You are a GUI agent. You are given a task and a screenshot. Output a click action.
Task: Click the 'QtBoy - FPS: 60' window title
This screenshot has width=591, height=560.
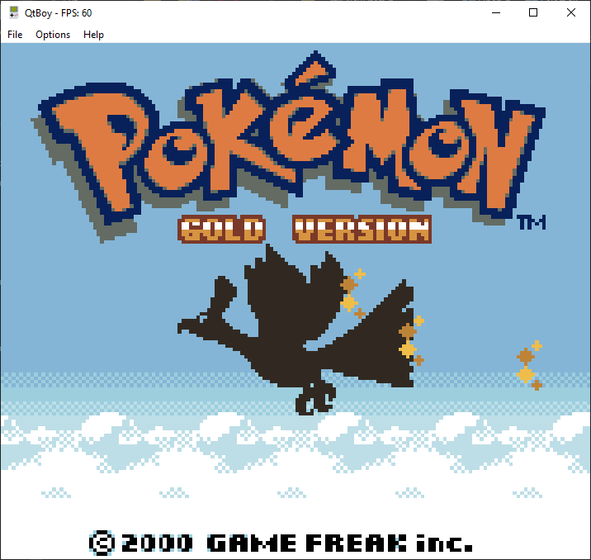coord(58,13)
